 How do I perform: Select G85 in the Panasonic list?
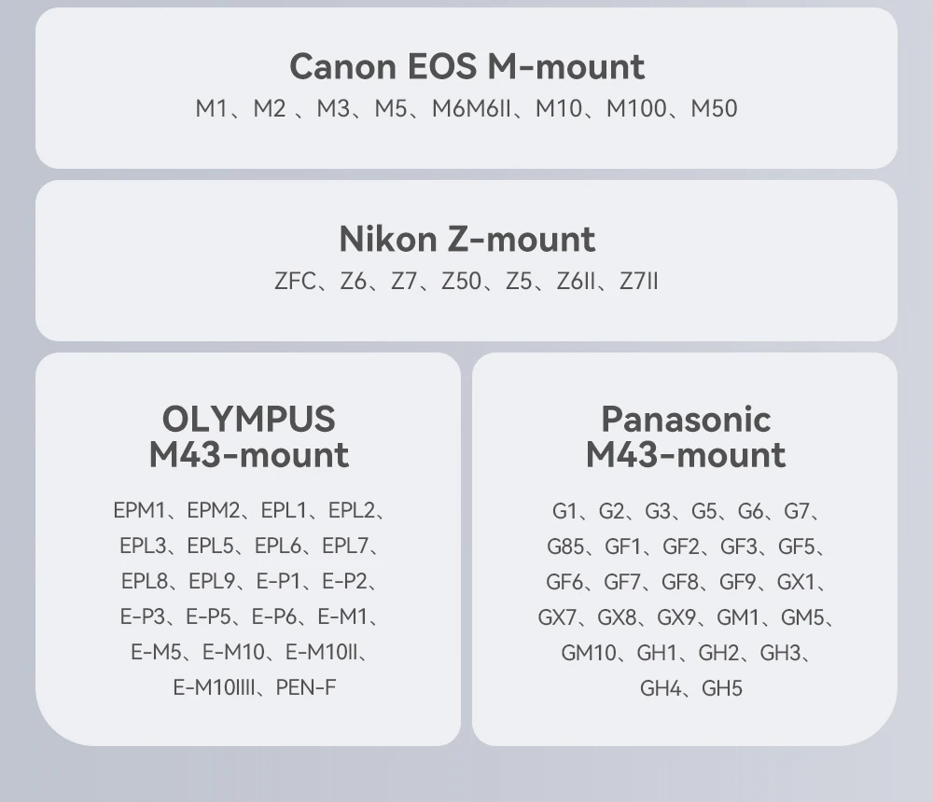tap(565, 546)
